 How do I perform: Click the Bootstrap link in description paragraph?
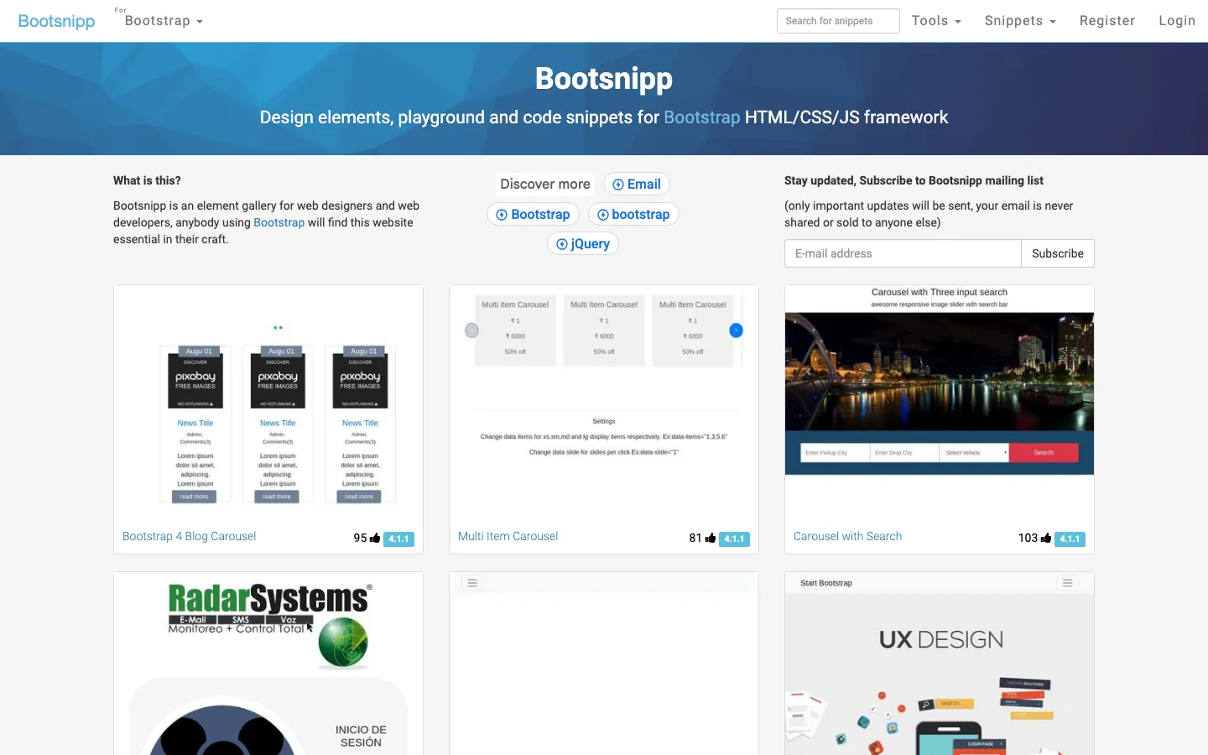point(279,222)
